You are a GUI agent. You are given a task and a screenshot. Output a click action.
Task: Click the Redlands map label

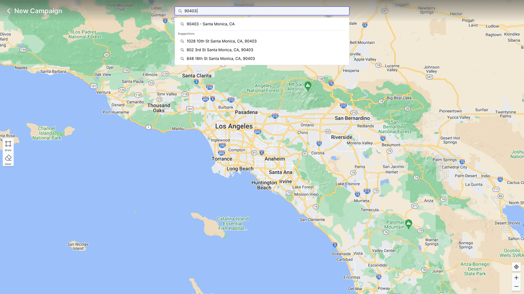365,126
